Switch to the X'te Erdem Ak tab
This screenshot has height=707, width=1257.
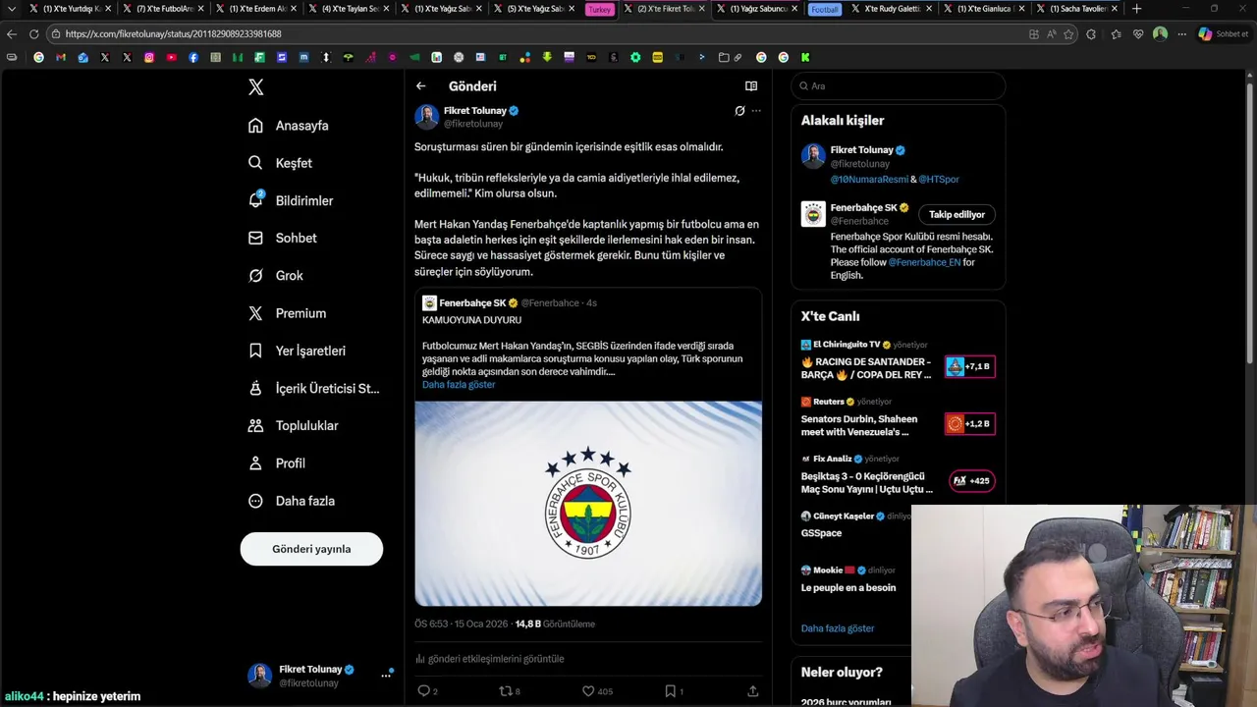256,9
